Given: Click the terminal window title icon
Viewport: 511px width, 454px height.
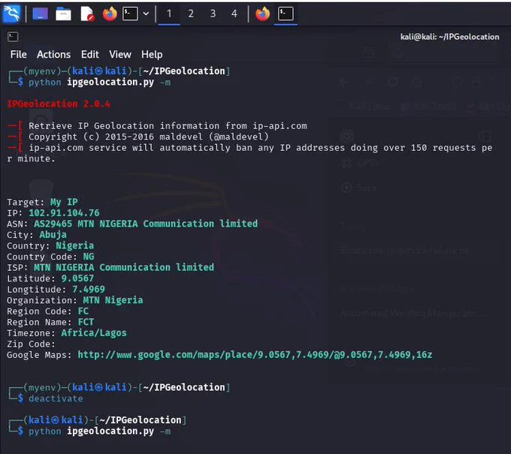Looking at the screenshot, I should [x=13, y=37].
